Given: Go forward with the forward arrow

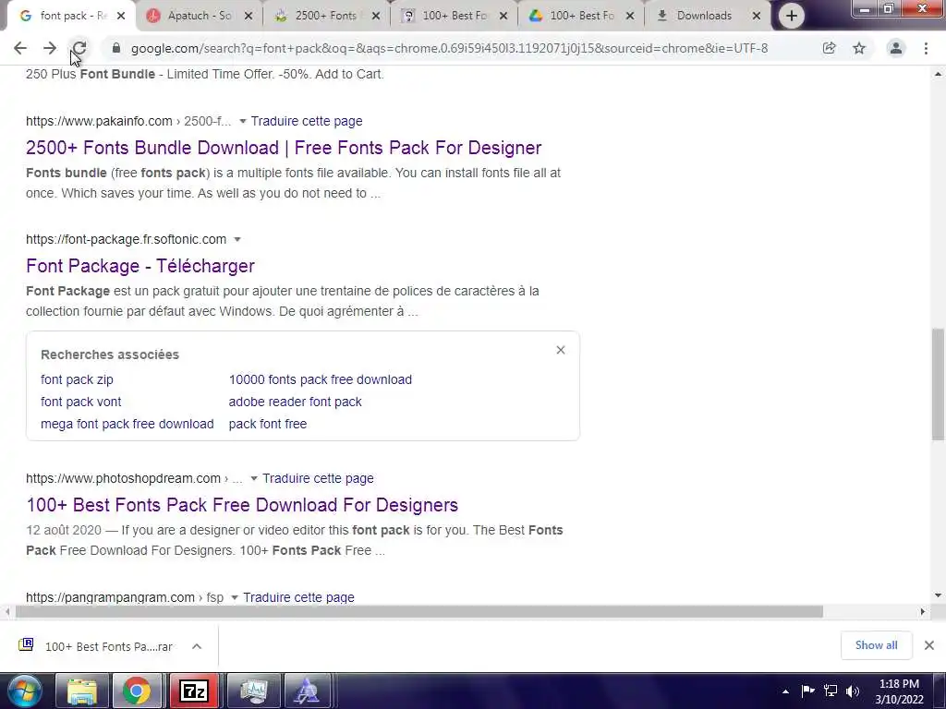Looking at the screenshot, I should tap(50, 48).
